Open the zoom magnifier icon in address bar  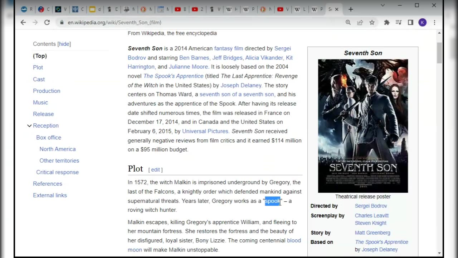tap(348, 22)
